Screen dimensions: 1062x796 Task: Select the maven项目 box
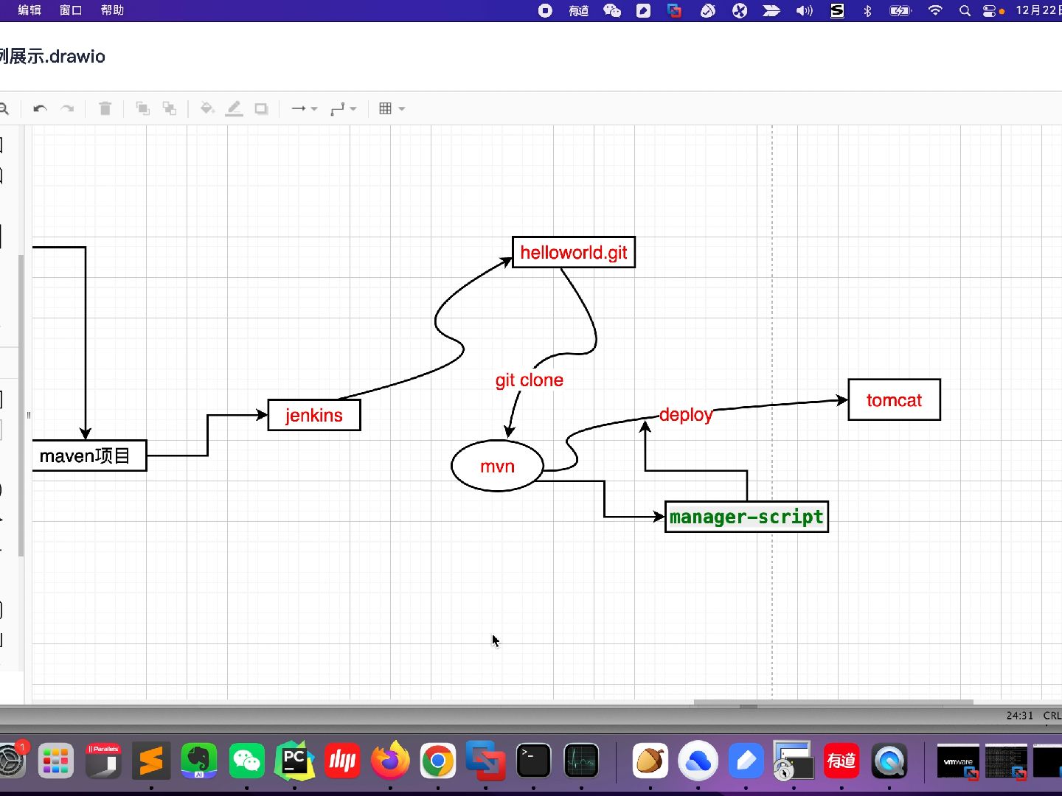click(88, 455)
